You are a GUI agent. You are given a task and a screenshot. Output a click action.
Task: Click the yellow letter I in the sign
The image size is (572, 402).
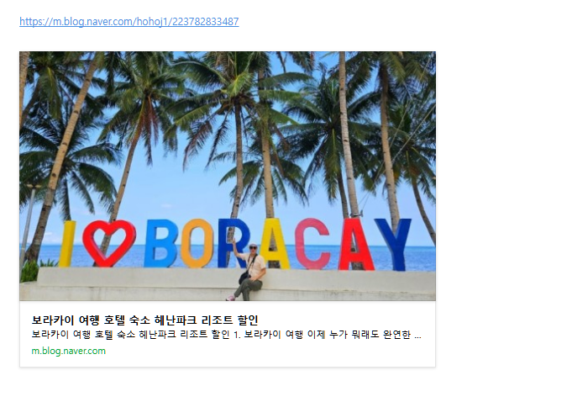point(67,244)
